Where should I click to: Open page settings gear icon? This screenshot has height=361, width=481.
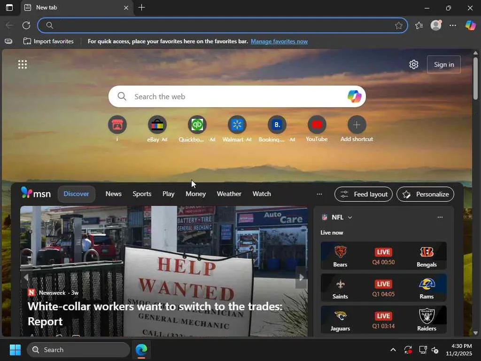(413, 64)
